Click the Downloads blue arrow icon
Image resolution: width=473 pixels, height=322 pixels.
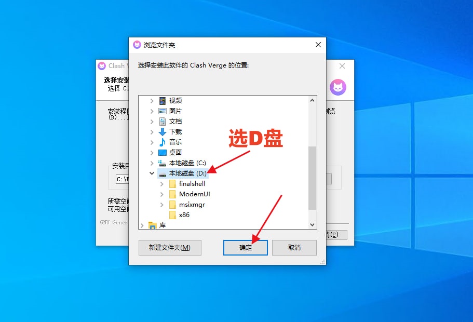click(163, 131)
